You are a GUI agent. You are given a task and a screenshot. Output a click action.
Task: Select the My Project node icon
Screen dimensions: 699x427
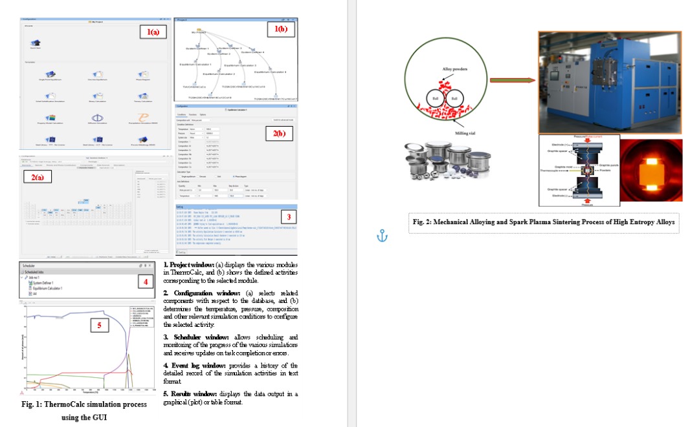pos(200,30)
